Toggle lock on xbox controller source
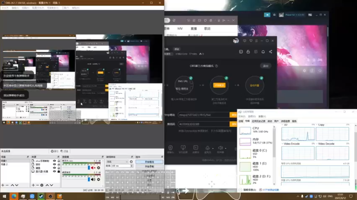The width and height of the screenshot is (357, 200). (x=59, y=161)
